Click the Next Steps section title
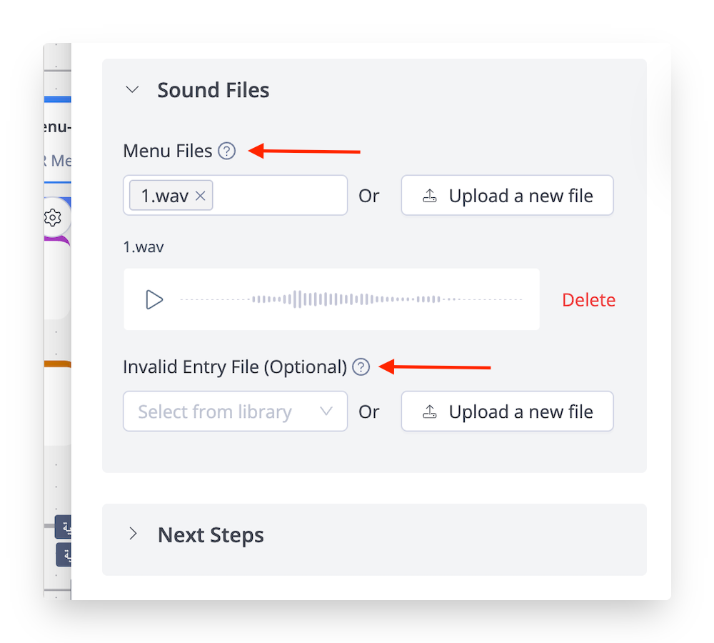The width and height of the screenshot is (714, 643). [211, 535]
